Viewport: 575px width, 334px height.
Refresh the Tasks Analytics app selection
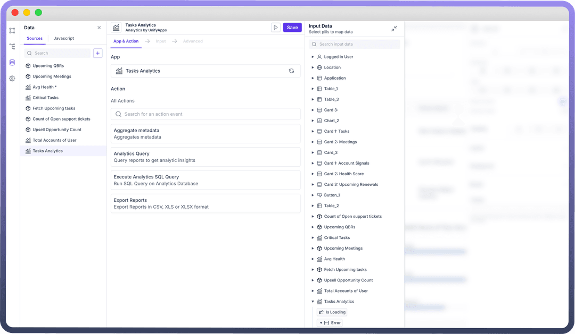pos(291,71)
